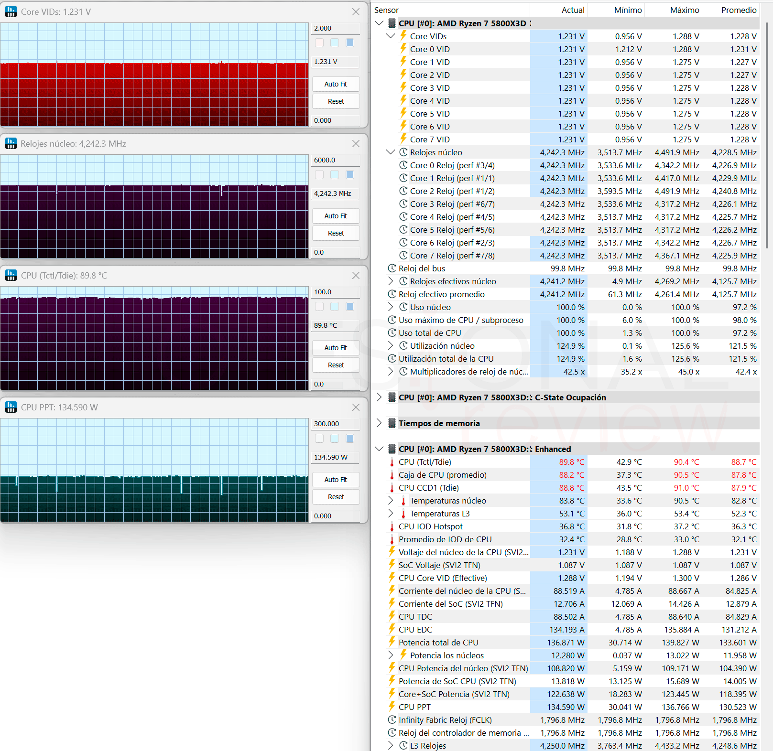This screenshot has height=751, width=773.
Task: Collapse the Core VIDs tree node
Action: point(391,36)
